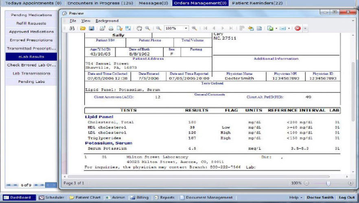
Task: Open the Reports module
Action: click(x=164, y=198)
